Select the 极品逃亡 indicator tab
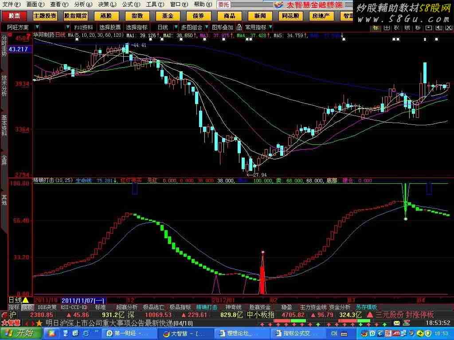The height and width of the screenshot is (340, 454). (153, 307)
